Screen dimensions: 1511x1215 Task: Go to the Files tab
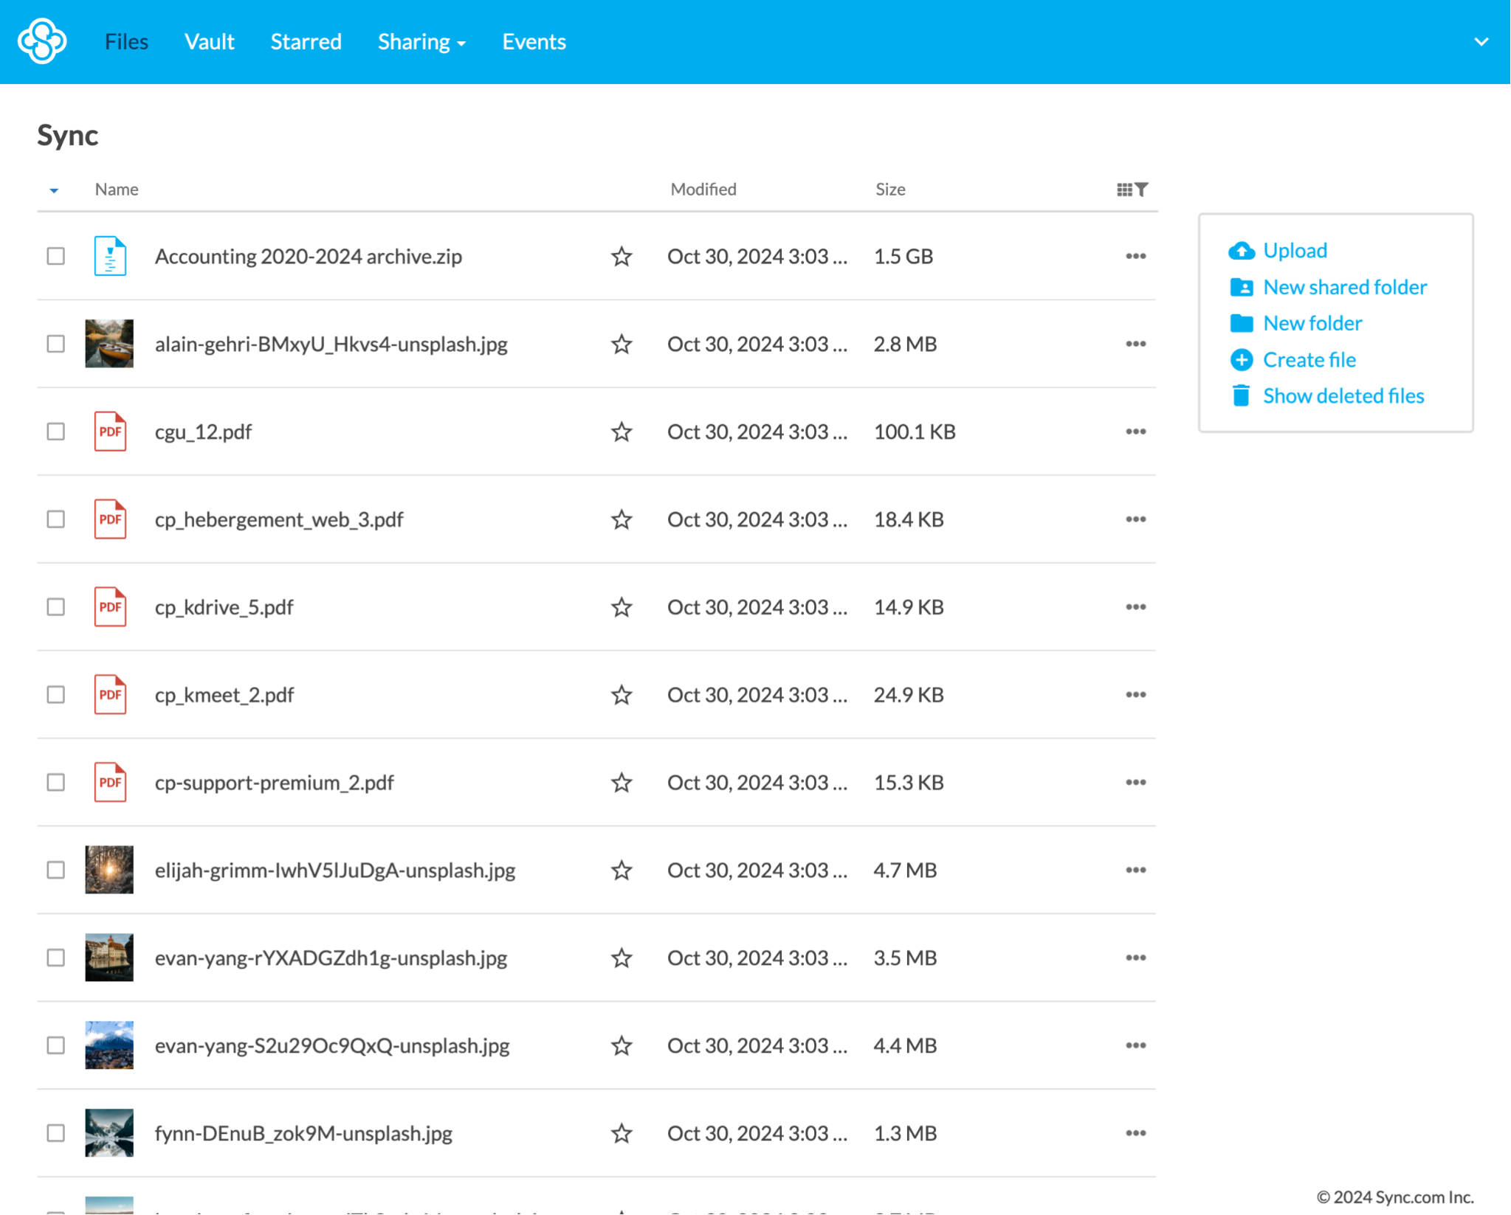click(126, 42)
